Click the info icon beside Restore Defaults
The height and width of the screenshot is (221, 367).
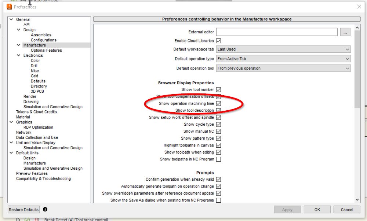coord(45,209)
